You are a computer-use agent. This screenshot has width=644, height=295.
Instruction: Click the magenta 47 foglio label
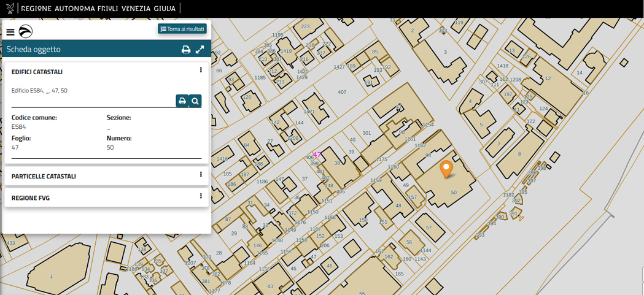(317, 155)
